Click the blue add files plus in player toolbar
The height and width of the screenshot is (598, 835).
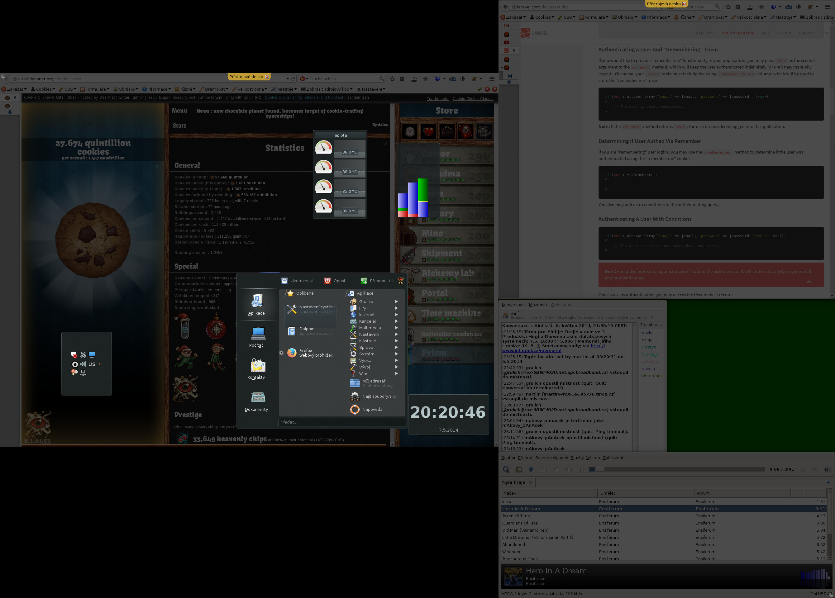tap(531, 469)
